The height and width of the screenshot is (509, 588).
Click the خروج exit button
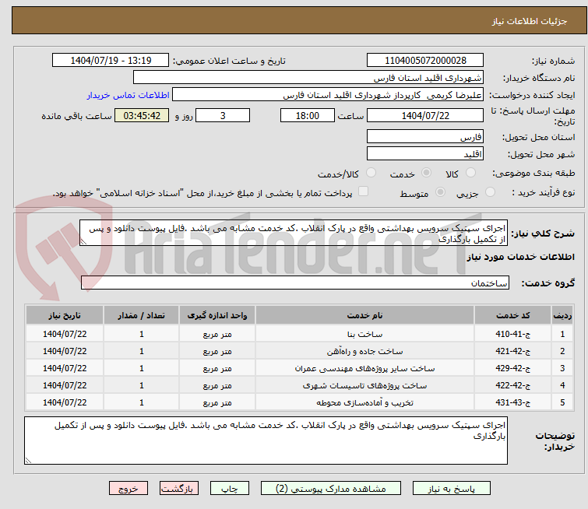tap(129, 489)
